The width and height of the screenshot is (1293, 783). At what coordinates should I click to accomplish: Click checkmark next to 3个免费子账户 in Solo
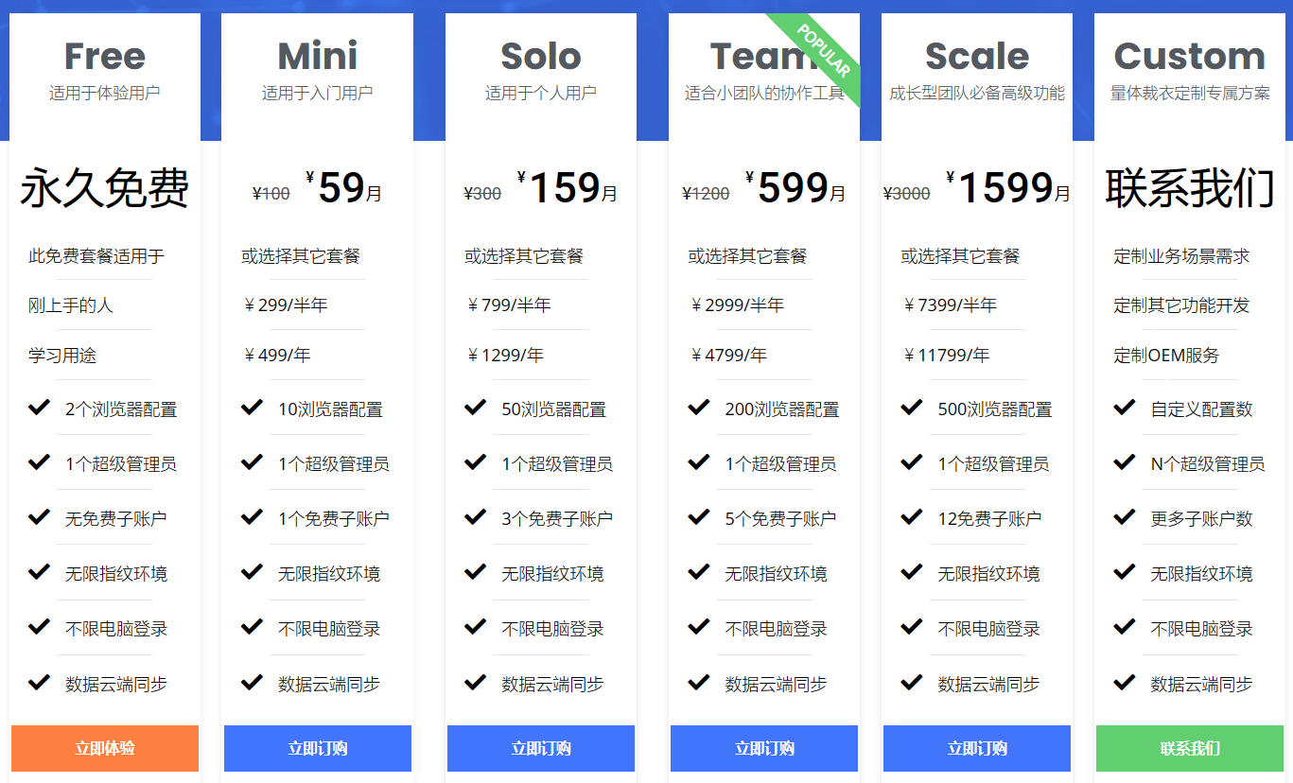coord(475,517)
